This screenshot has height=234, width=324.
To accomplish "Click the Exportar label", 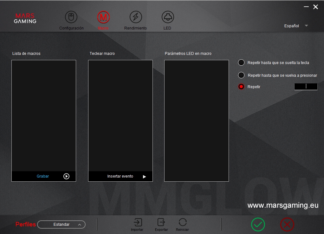I will (x=161, y=230).
